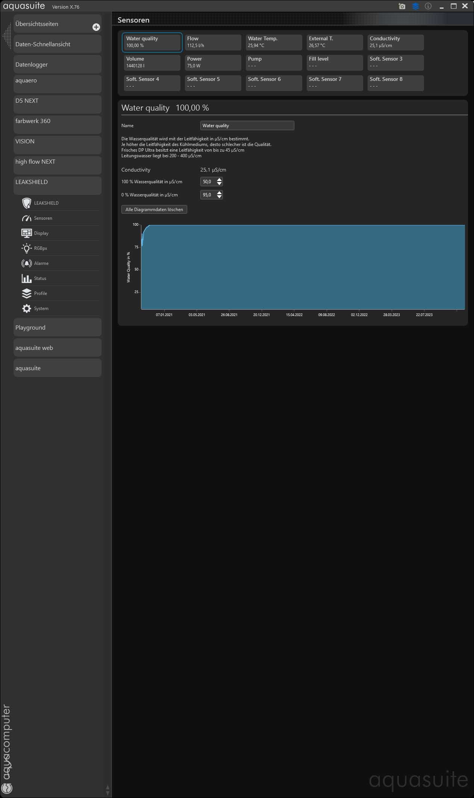474x798 pixels.
Task: Expand the farbwerk 360 device section
Action: [x=58, y=125]
